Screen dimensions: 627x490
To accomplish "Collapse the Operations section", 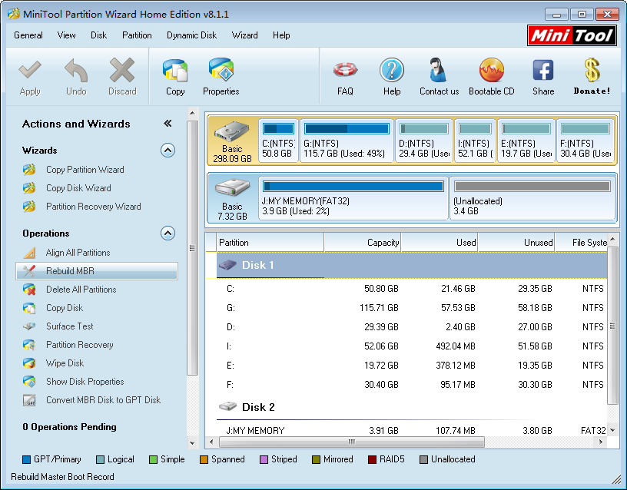I will pyautogui.click(x=168, y=233).
